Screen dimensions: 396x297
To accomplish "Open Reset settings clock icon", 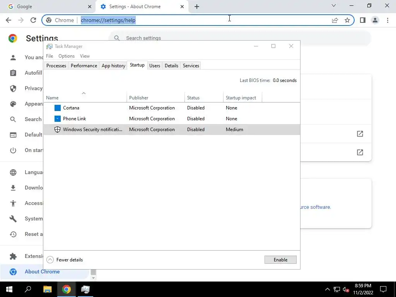I will (13, 234).
